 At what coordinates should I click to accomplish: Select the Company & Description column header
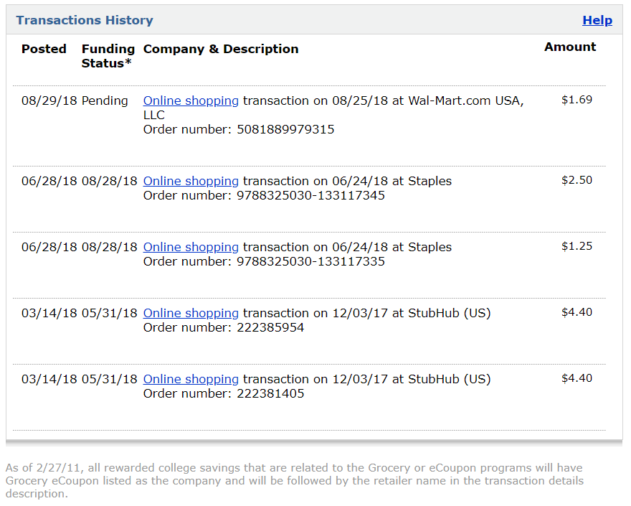point(221,49)
